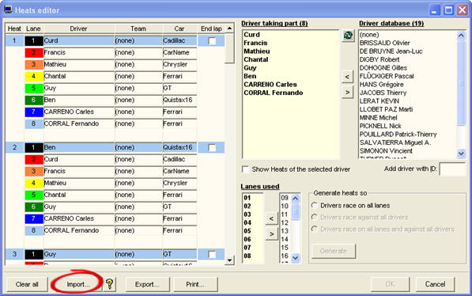
Task: Select JACOBS Thierry in driver database
Action: click(383, 93)
